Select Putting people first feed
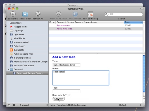This screenshot has width=149, height=111. [x=23, y=54]
